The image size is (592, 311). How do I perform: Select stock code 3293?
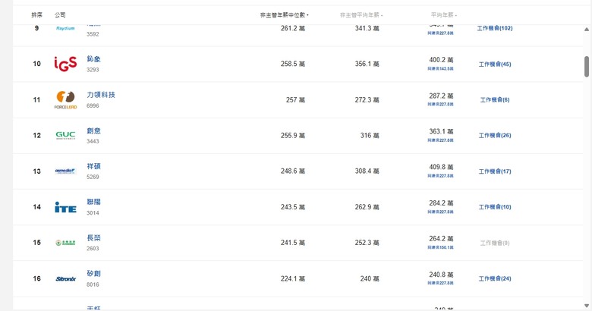(x=93, y=70)
